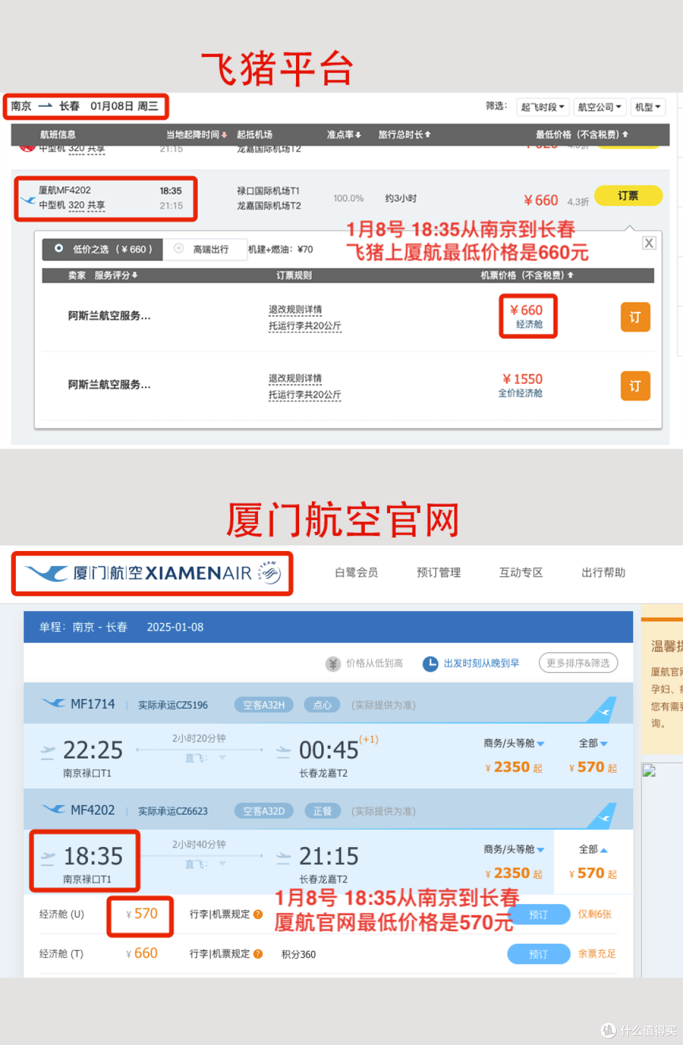Expand 商务/头等舱 fares for MF4202

514,850
